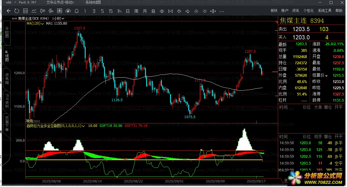The image size is (347, 187).
Task: Open the quote list icon
Action: pyautogui.click(x=25, y=11)
